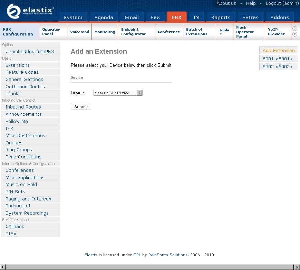
Task: Open Trunks in sidebar
Action: [x=31, y=93]
